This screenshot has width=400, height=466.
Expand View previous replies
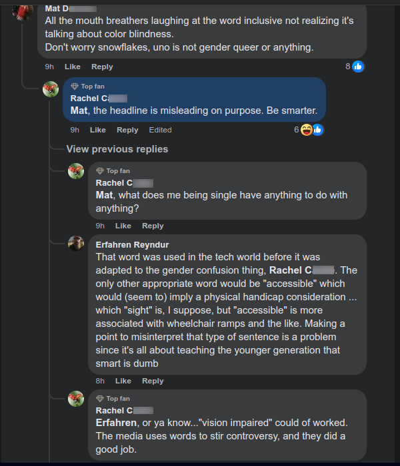(x=117, y=149)
